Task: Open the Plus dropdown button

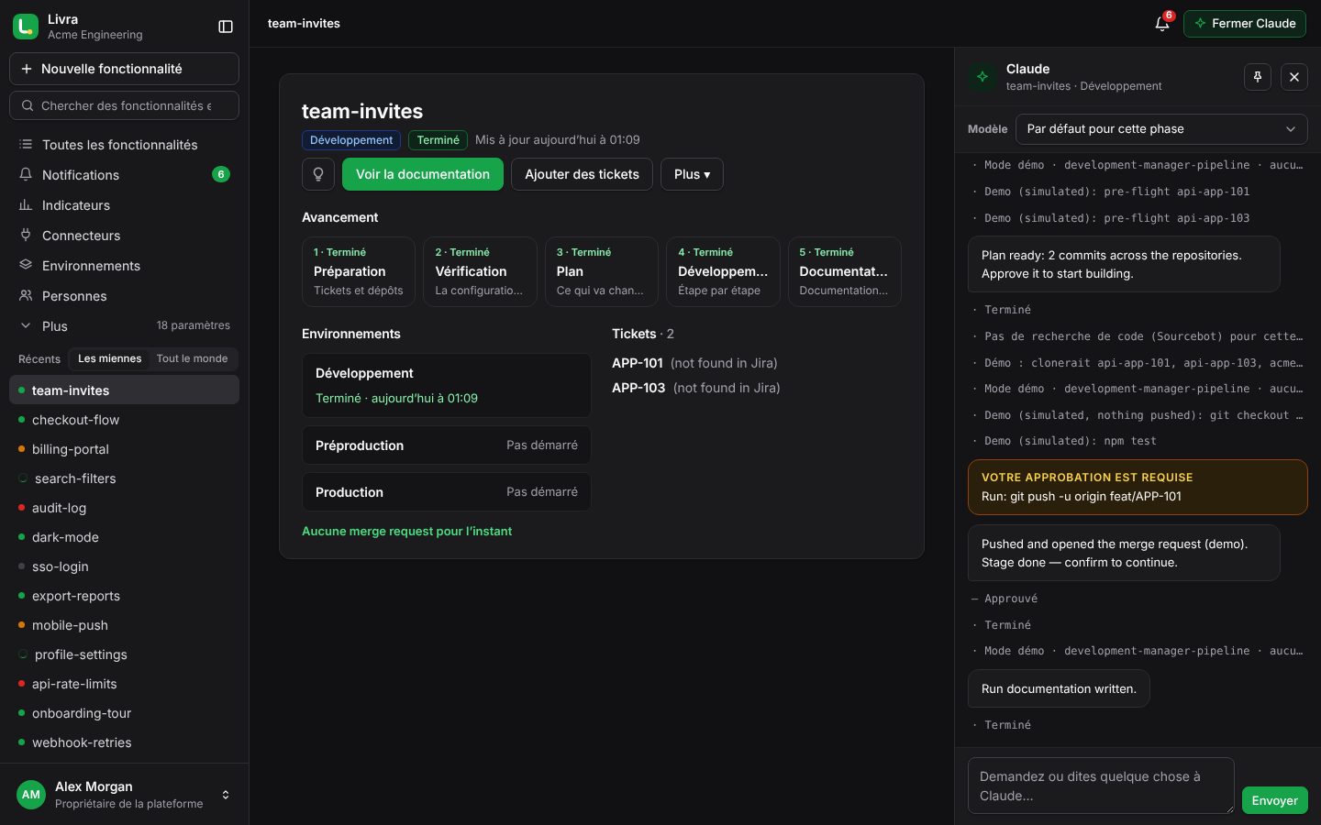Action: (x=692, y=174)
